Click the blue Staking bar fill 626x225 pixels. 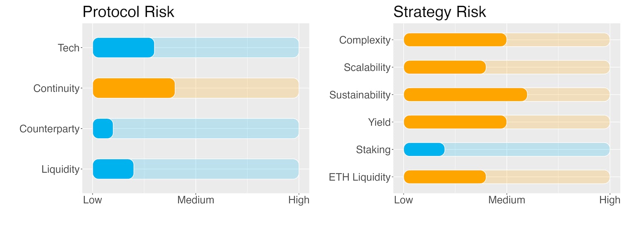pyautogui.click(x=424, y=149)
